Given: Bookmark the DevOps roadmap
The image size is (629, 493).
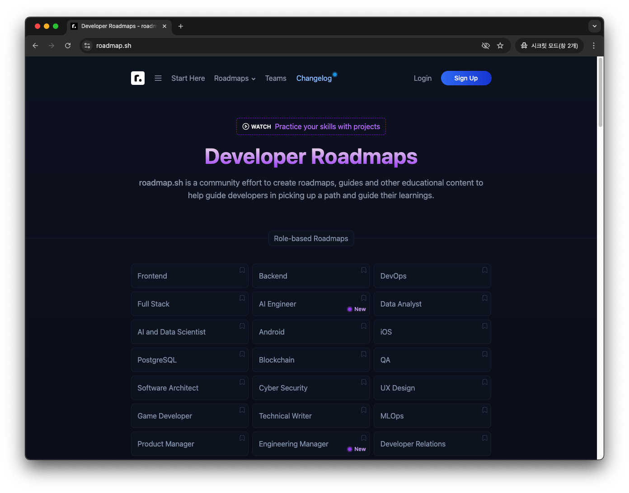Looking at the screenshot, I should tap(485, 270).
